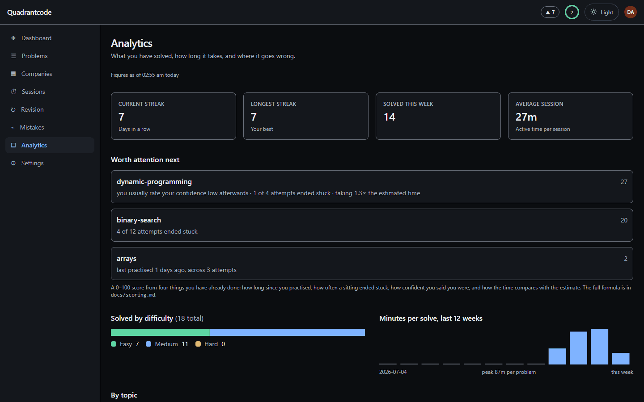The height and width of the screenshot is (402, 644).
Task: Go to the Problems page
Action: point(50,56)
